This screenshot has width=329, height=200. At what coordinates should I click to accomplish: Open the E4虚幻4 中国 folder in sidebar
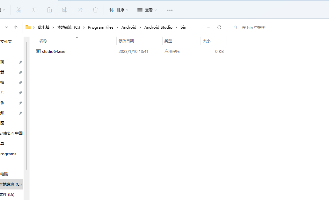(11, 133)
